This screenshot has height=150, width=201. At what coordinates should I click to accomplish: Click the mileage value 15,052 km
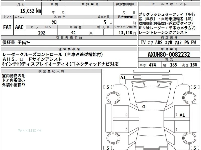pos(31,11)
